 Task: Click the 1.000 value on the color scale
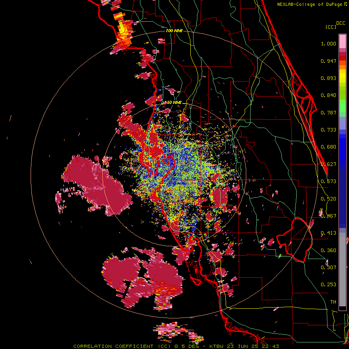point(328,43)
